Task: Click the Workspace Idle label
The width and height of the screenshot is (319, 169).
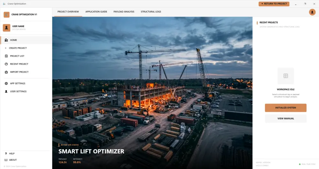Action: [x=286, y=90]
